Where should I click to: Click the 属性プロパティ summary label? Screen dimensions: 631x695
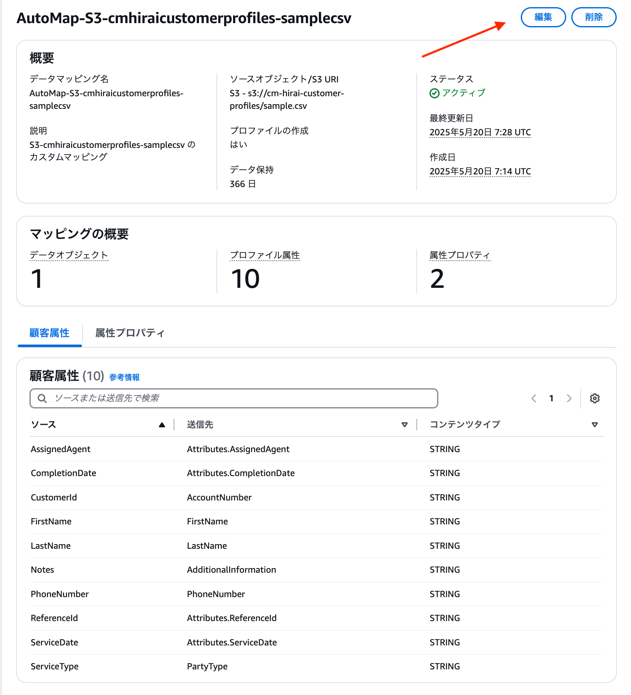point(460,255)
